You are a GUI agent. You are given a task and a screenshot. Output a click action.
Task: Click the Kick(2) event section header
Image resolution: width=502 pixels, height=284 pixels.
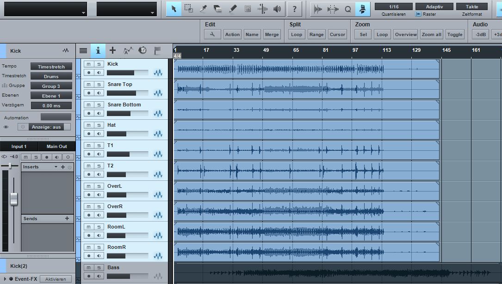(38, 266)
